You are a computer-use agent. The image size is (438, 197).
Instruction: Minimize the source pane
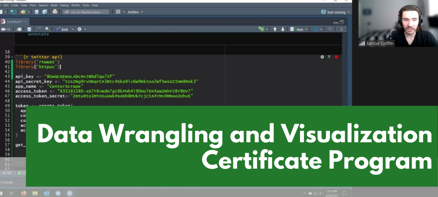coord(336,22)
